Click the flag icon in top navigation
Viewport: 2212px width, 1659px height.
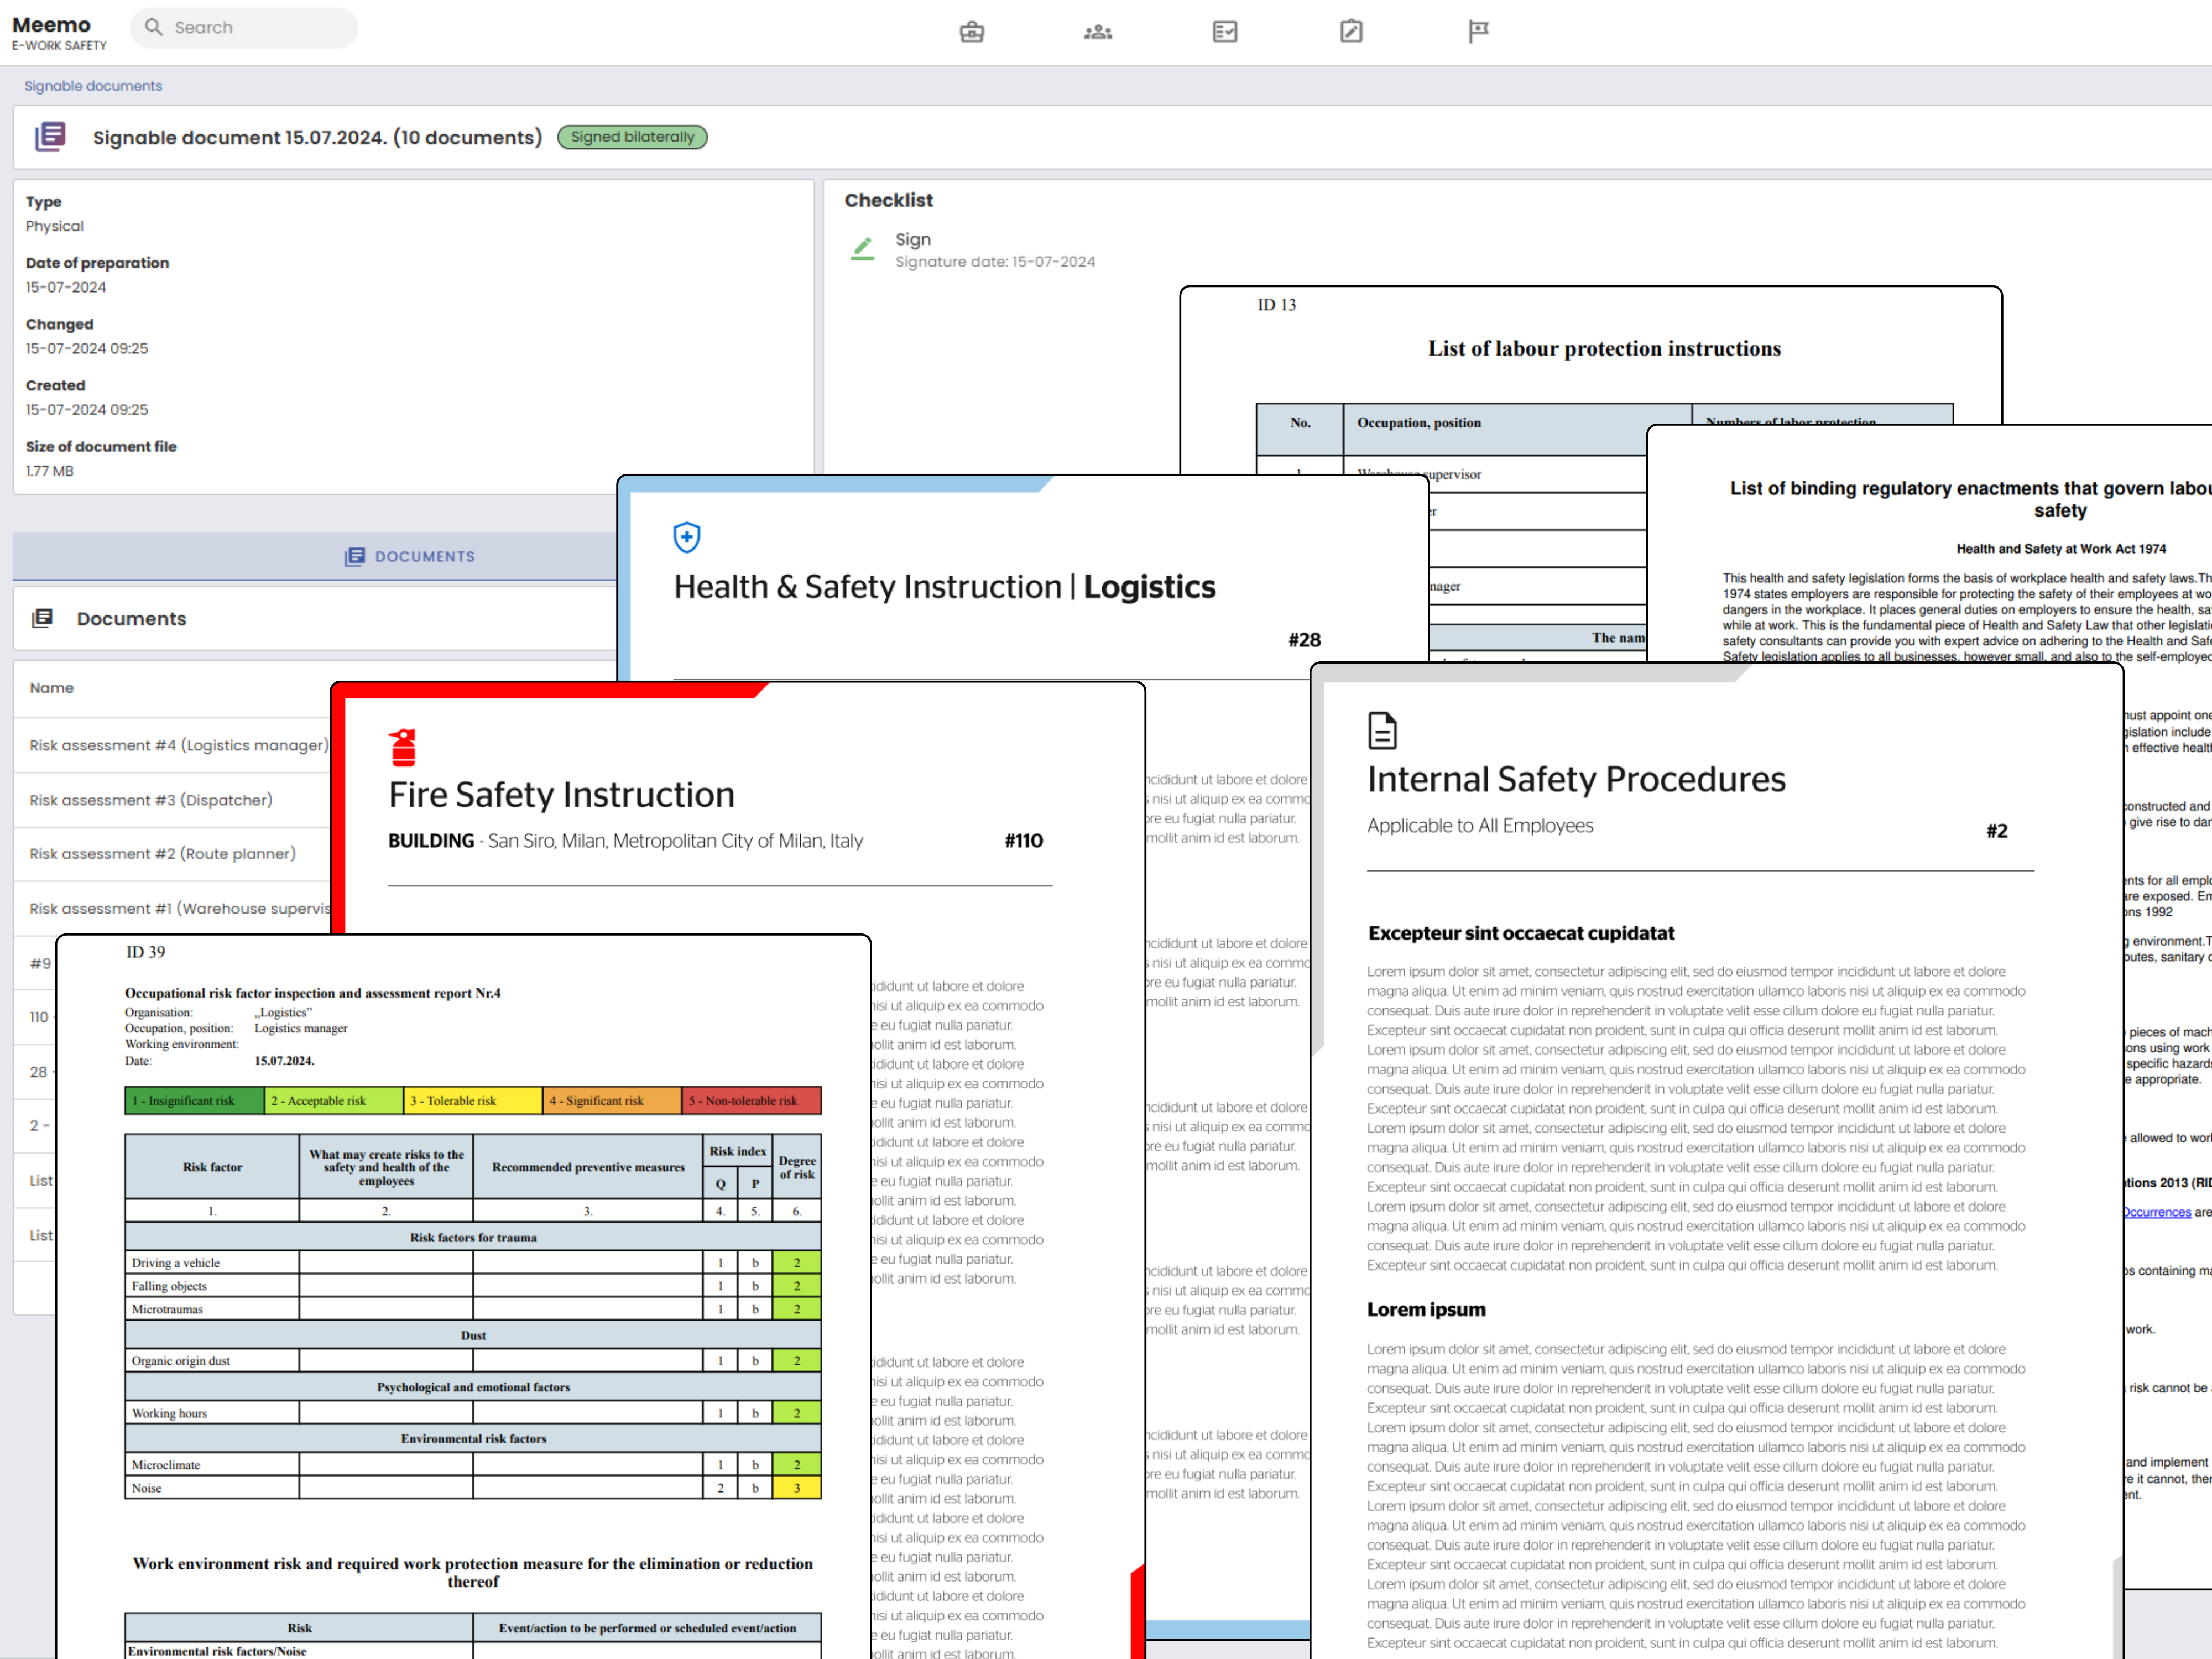point(1477,32)
